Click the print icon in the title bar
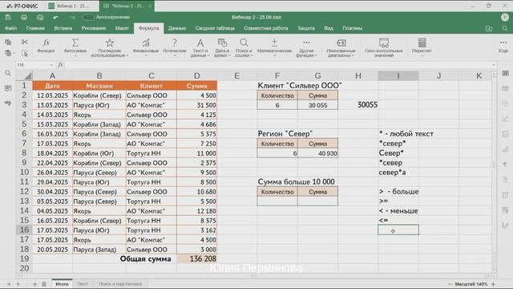The image size is (513, 289). pyautogui.click(x=24, y=17)
